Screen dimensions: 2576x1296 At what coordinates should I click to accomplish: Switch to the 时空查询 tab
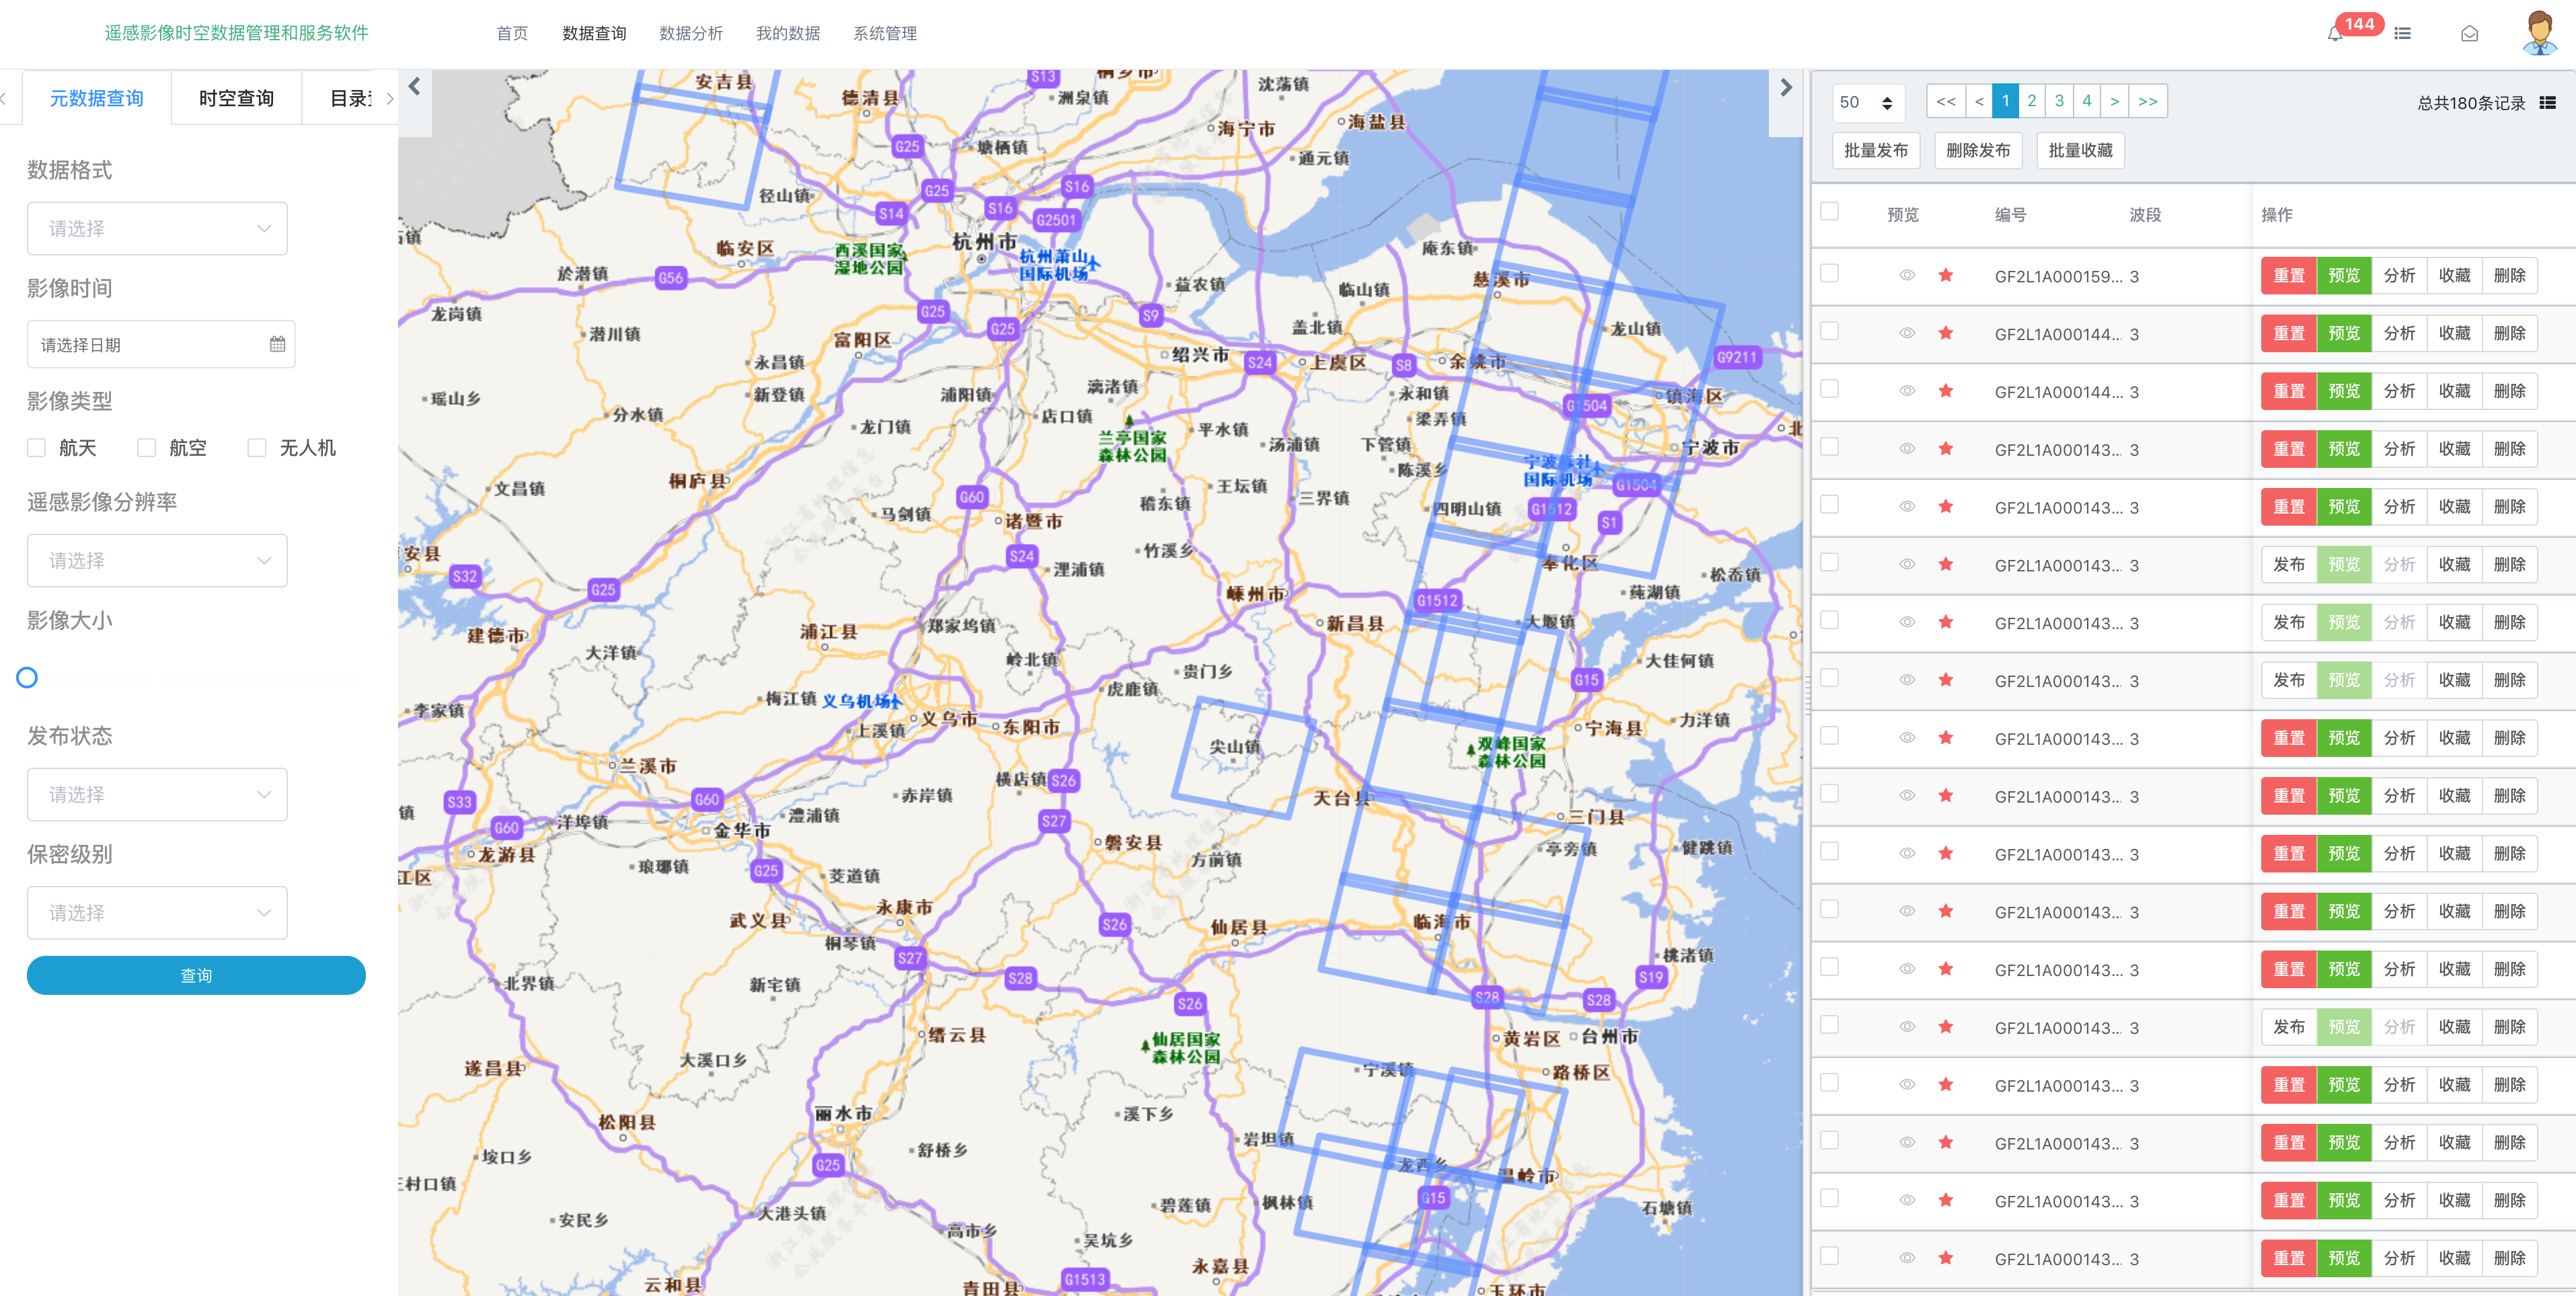(x=236, y=98)
